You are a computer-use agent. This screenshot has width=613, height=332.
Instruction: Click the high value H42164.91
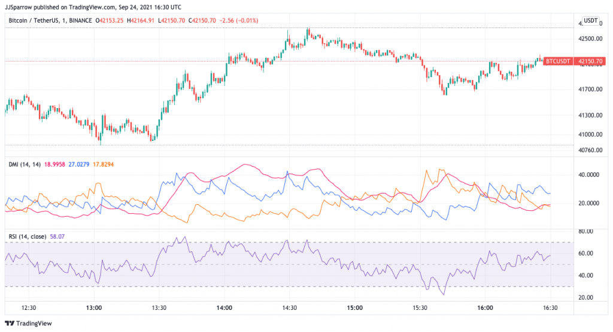[140, 21]
